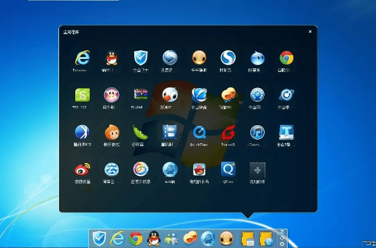Launch the QQ penguin in the app panel
Image resolution: width=376 pixels, height=248 pixels.
click(x=111, y=58)
